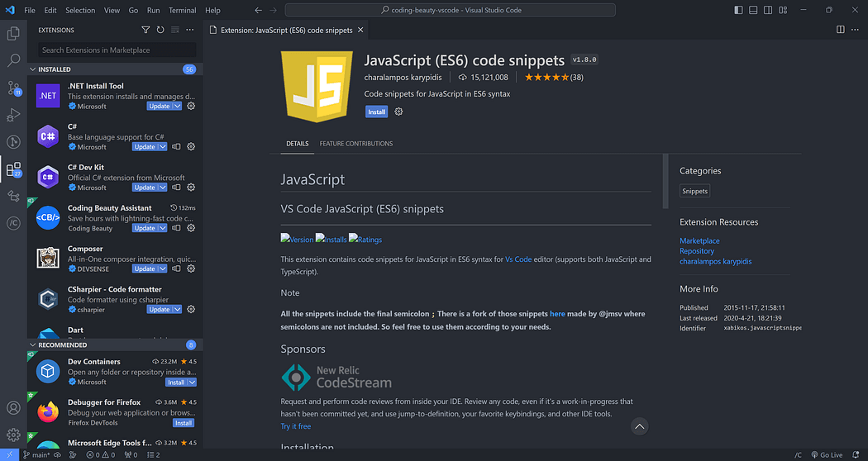Open manage gear for C# Dev Kit
This screenshot has height=461, width=868.
tap(191, 187)
